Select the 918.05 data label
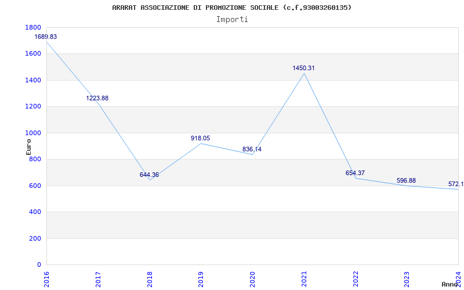Screen dimensions: 464x290 click(200, 138)
